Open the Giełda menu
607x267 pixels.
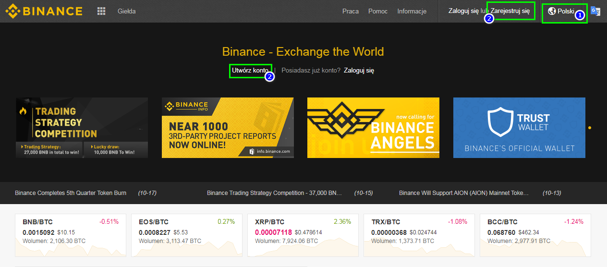(x=127, y=11)
